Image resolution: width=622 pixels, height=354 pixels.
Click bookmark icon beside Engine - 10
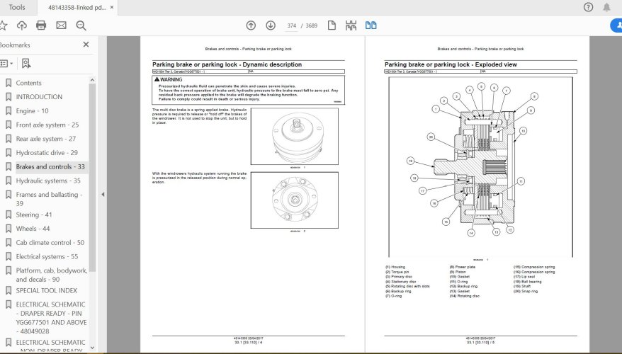point(9,111)
